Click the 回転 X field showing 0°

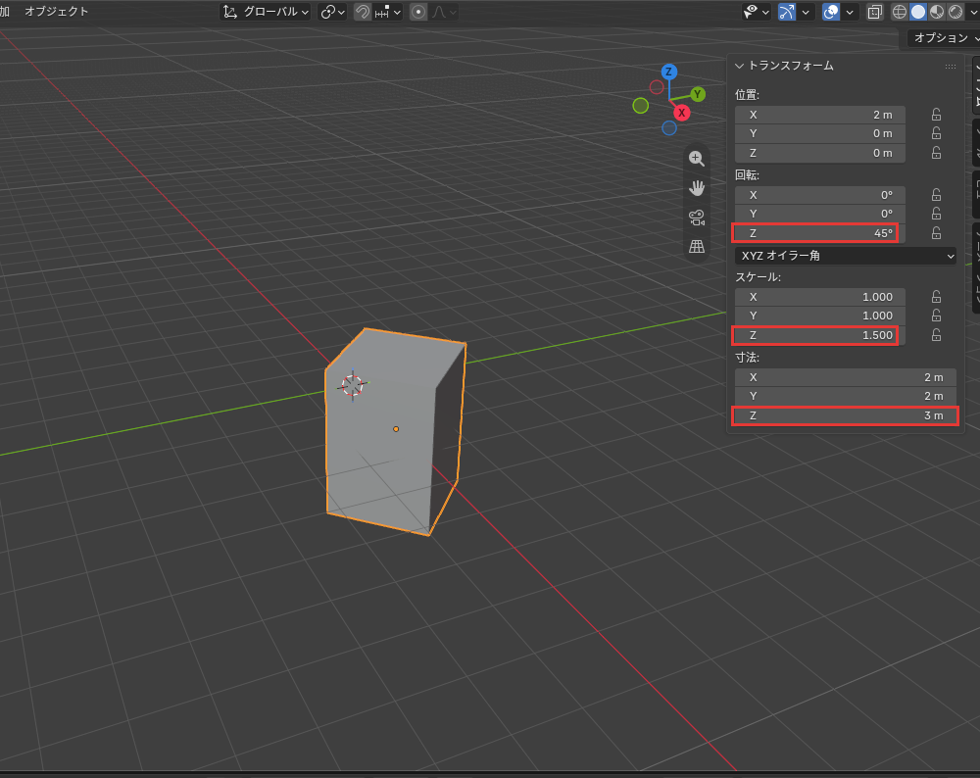(x=820, y=195)
